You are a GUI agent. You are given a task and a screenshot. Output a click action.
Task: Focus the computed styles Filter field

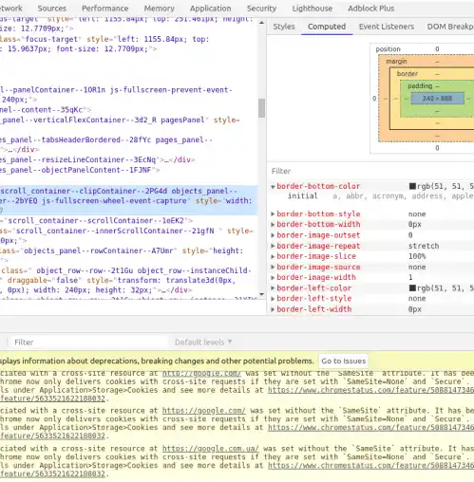pos(370,171)
